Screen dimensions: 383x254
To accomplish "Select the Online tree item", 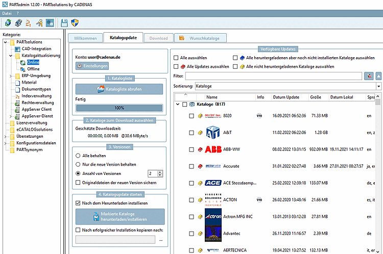I will pos(33,62).
